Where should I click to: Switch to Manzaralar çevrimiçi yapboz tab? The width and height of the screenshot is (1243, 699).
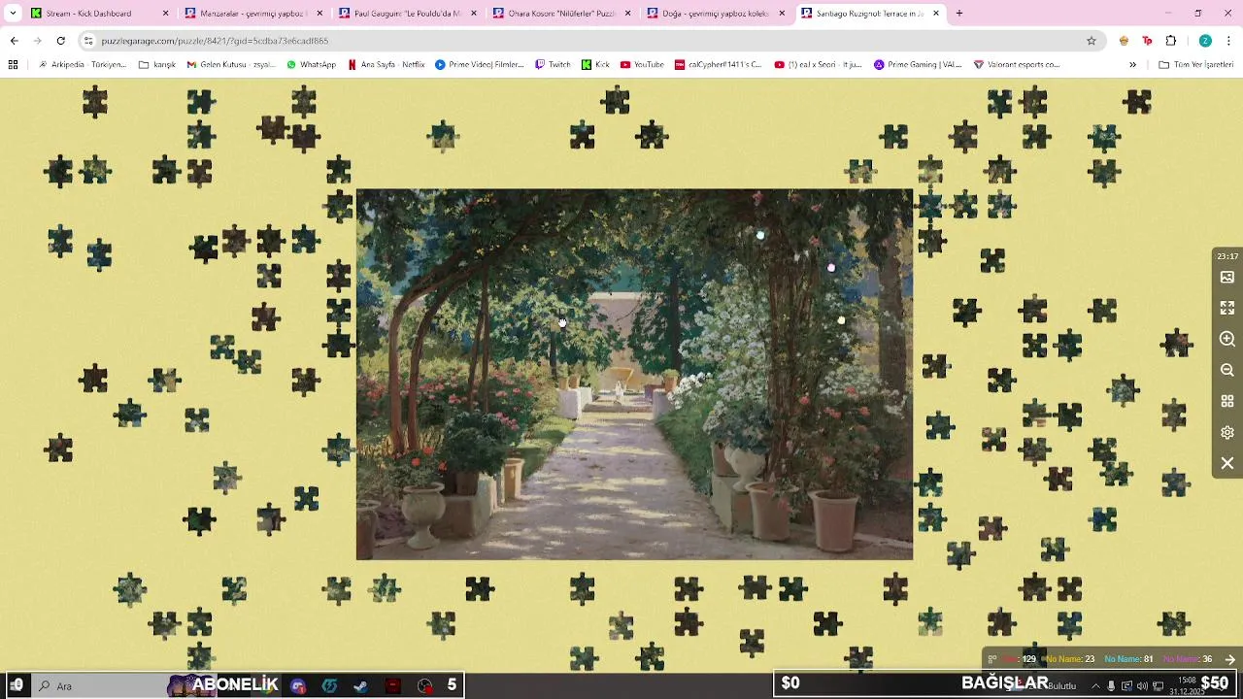click(252, 14)
